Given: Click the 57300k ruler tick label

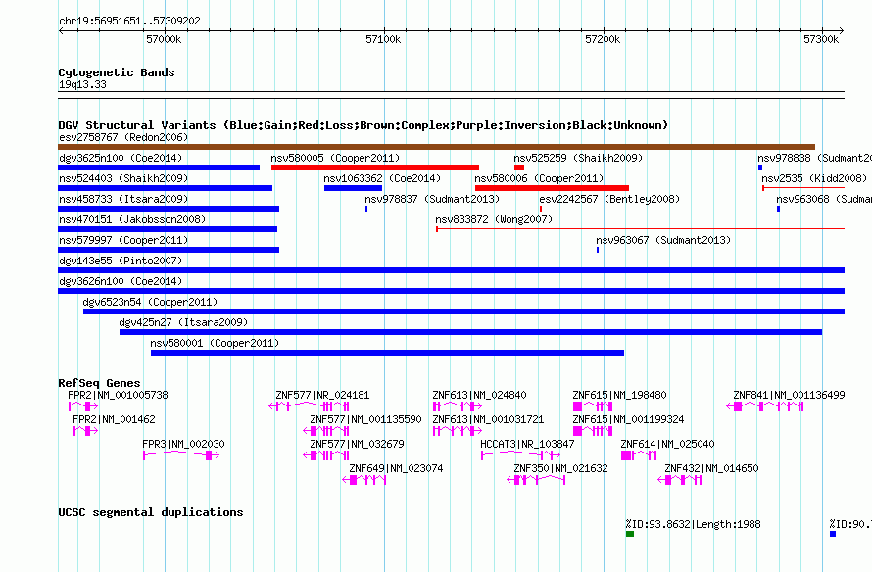Looking at the screenshot, I should point(821,39).
